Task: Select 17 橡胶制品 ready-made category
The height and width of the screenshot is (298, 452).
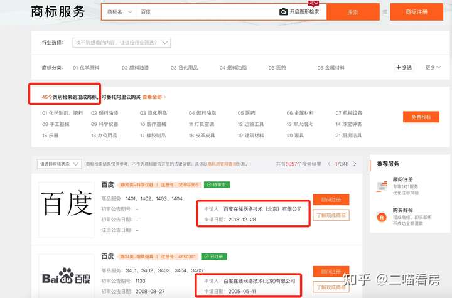Action: [x=153, y=136]
